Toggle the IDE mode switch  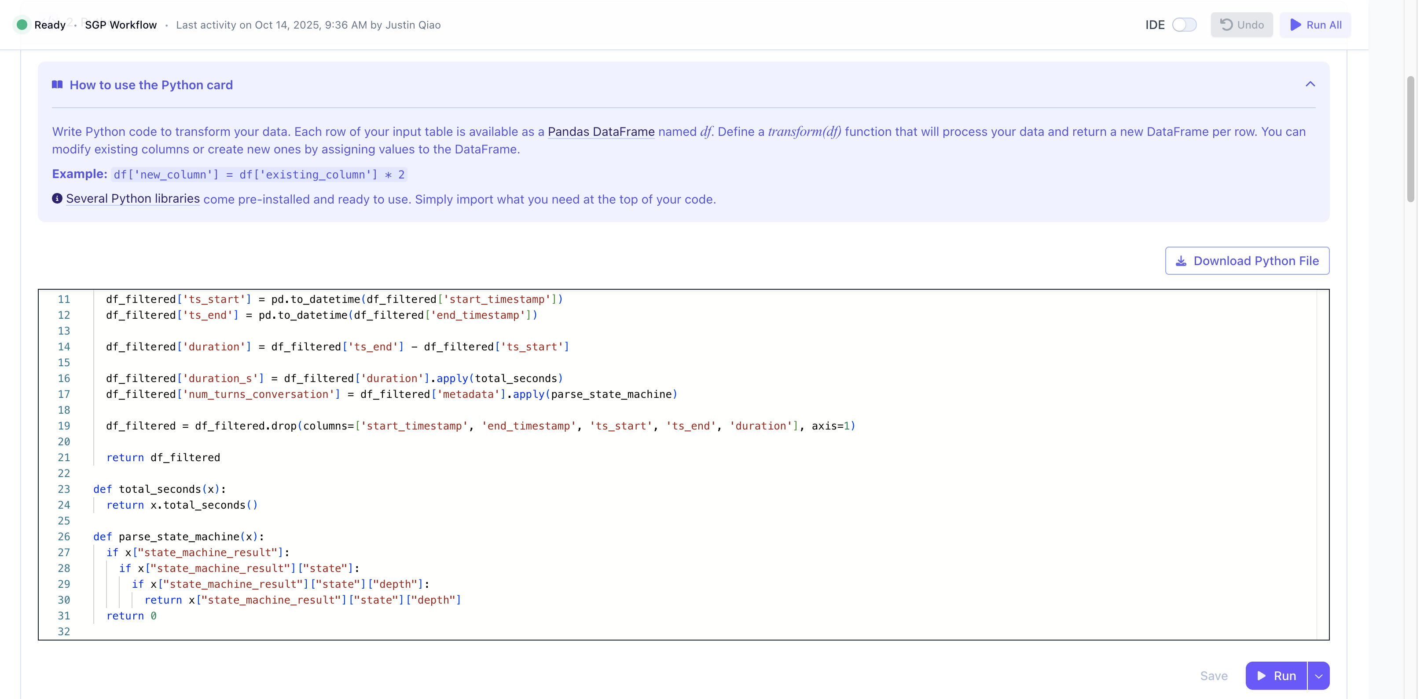click(x=1184, y=25)
